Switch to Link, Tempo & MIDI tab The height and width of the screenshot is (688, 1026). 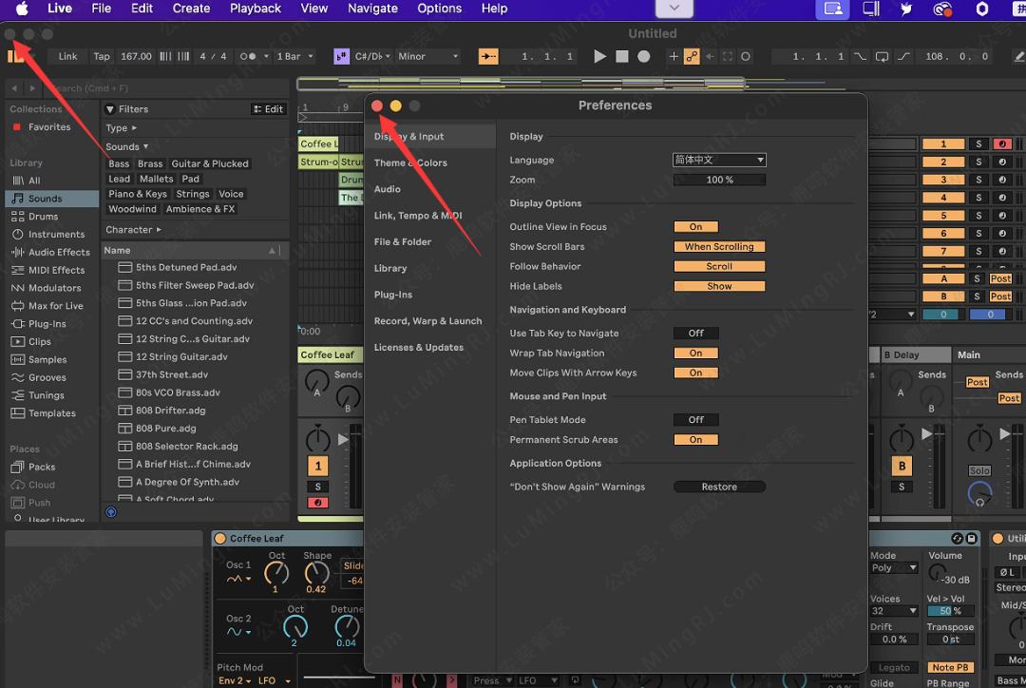pyautogui.click(x=418, y=216)
